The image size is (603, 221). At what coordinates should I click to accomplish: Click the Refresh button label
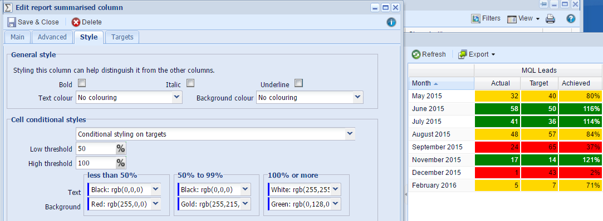pyautogui.click(x=434, y=54)
